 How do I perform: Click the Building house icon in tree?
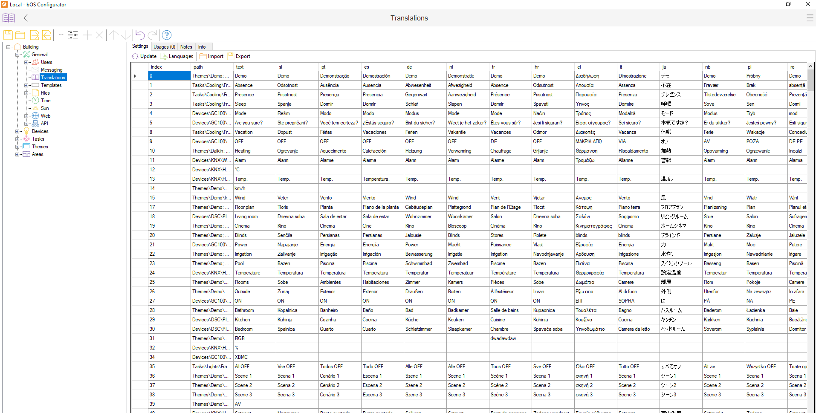(17, 47)
